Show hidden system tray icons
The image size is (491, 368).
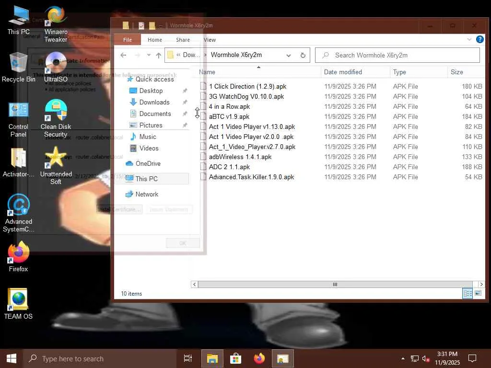[x=403, y=358]
